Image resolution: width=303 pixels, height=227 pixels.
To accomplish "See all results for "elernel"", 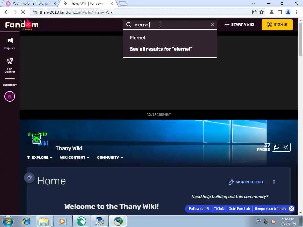I will (161, 49).
